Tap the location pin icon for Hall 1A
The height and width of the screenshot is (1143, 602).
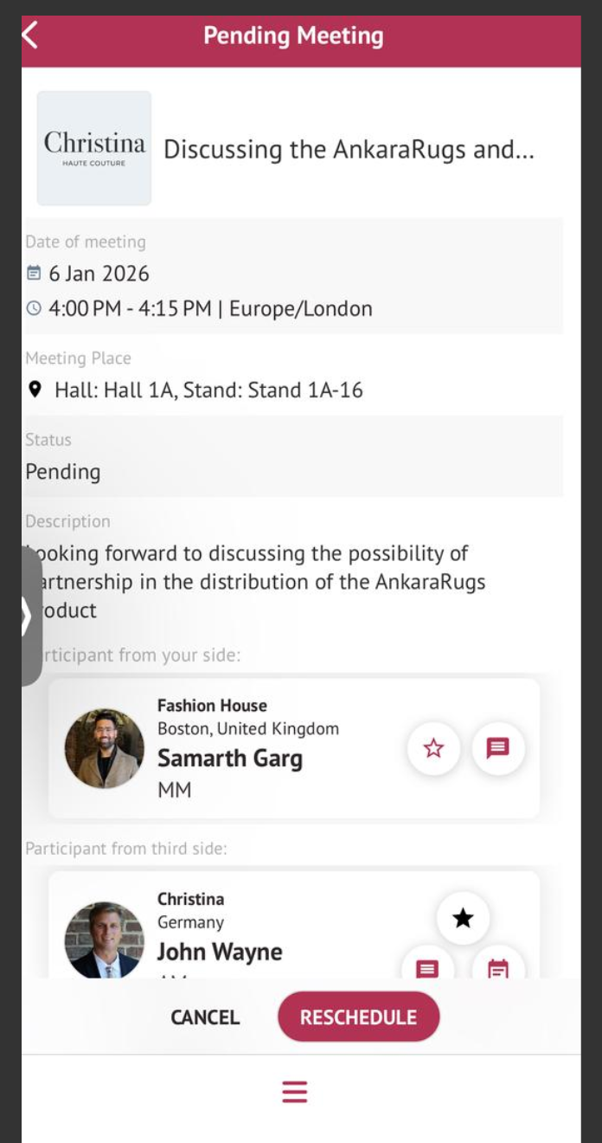[35, 390]
